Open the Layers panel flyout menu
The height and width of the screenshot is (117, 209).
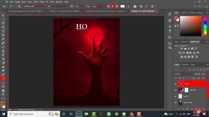[x=208, y=65]
